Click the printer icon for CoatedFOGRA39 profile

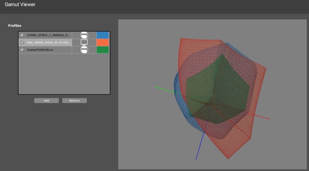coord(84,50)
